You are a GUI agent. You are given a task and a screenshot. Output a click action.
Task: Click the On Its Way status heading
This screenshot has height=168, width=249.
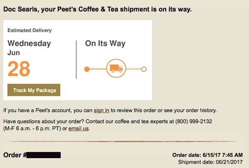105,44
